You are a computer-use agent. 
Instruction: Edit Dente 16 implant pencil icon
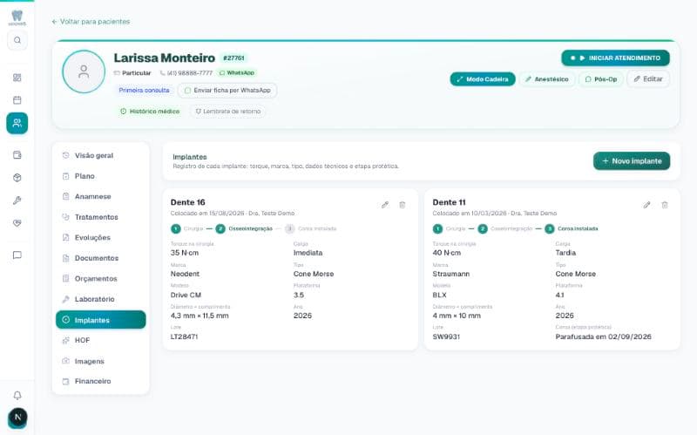click(x=385, y=205)
